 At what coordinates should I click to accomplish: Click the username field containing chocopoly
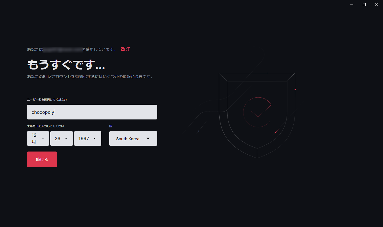[92, 112]
